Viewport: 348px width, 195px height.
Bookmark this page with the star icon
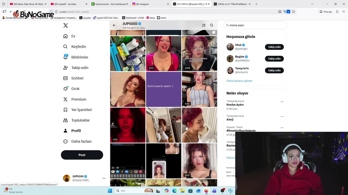293,12
